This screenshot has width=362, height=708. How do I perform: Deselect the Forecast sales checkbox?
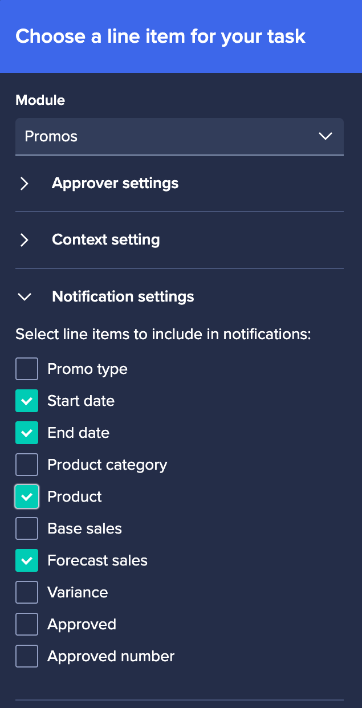27,561
